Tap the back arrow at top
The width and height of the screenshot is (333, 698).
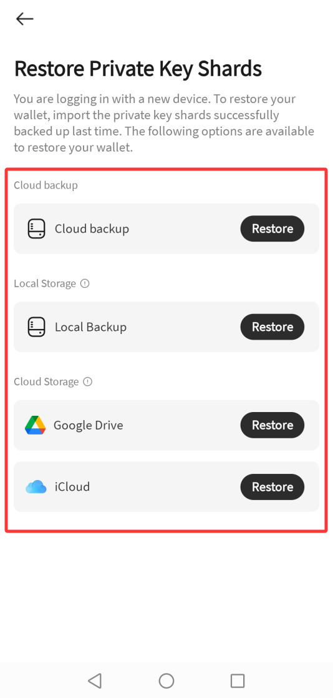click(x=24, y=19)
